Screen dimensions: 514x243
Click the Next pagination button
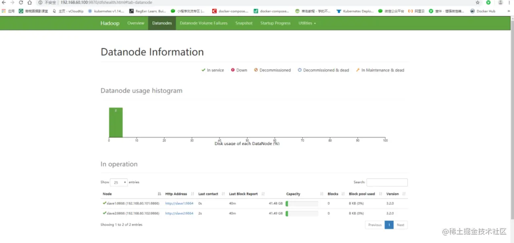(x=400, y=225)
